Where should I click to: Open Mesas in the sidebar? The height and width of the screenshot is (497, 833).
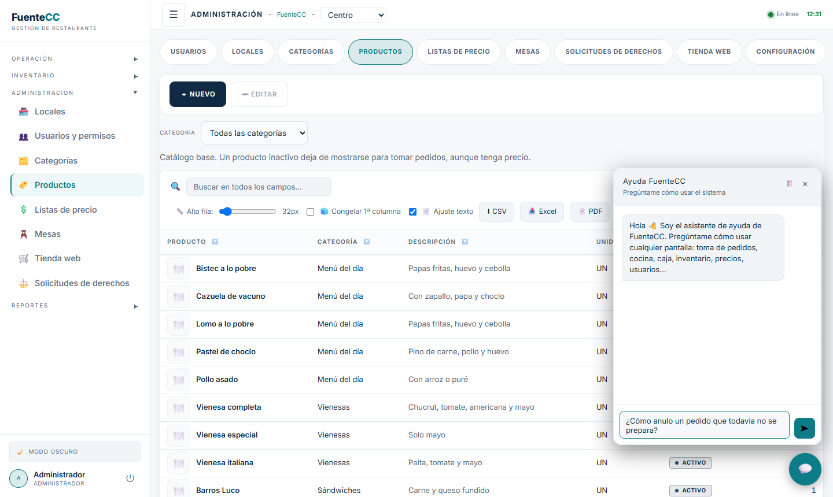(77, 234)
